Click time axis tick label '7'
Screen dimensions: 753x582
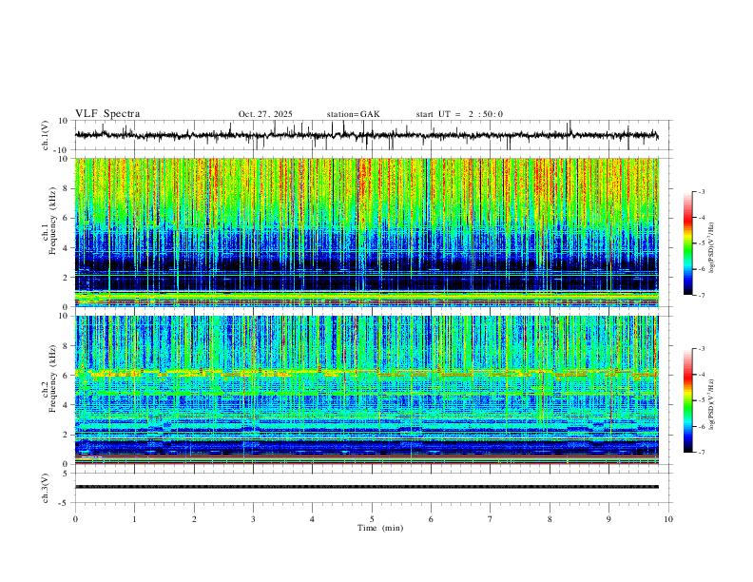(491, 519)
